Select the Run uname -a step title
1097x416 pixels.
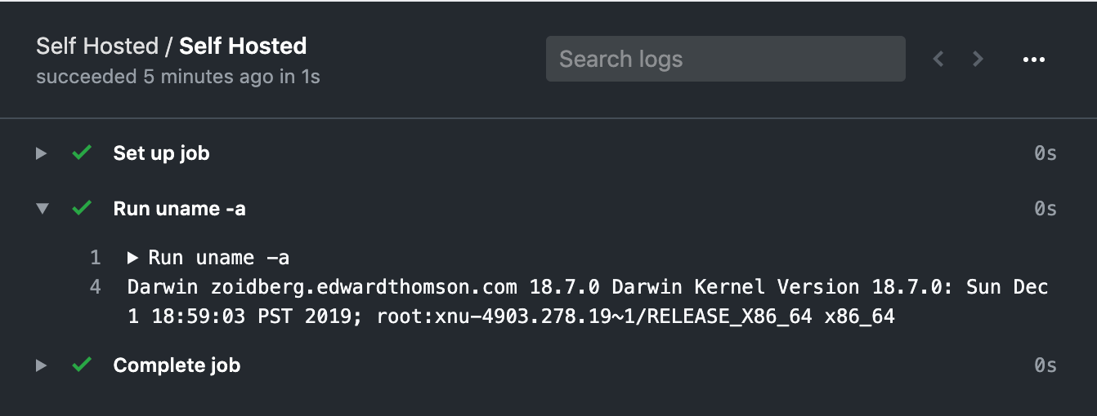179,209
